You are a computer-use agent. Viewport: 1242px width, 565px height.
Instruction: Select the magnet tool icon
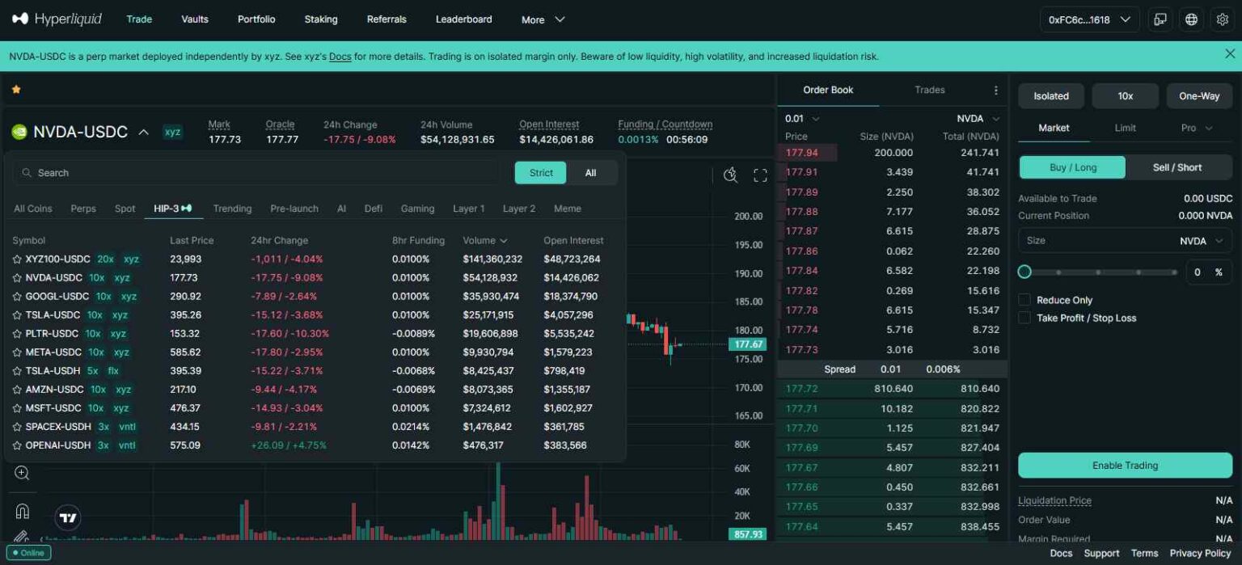click(x=22, y=511)
